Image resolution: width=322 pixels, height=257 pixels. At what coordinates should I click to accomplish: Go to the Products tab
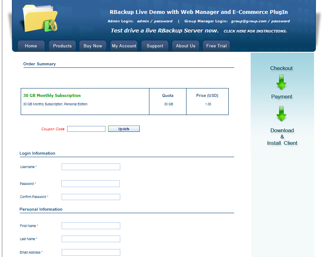(62, 46)
